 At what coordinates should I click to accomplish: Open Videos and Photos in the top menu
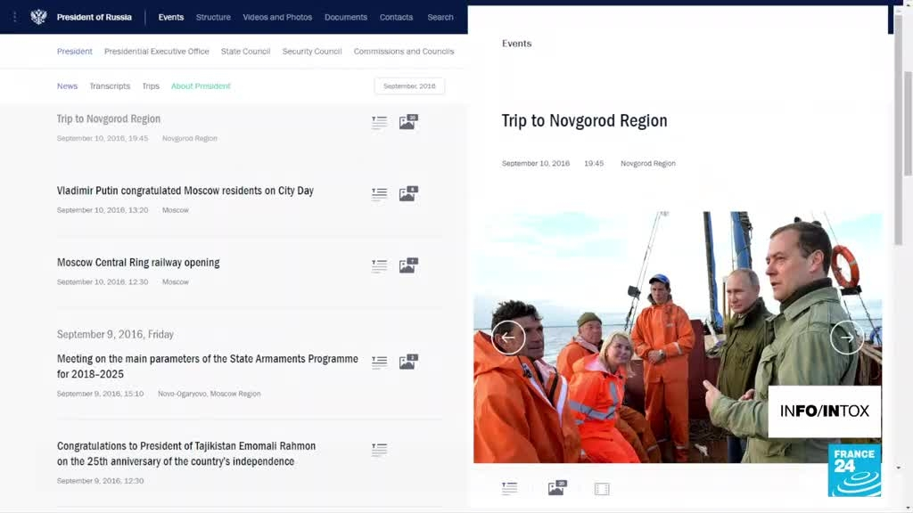[278, 17]
